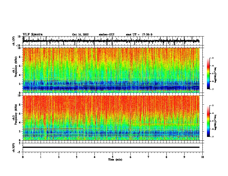Click the ch.1 spectrogram panel
The width and height of the screenshot is (228, 176).
(111, 70)
